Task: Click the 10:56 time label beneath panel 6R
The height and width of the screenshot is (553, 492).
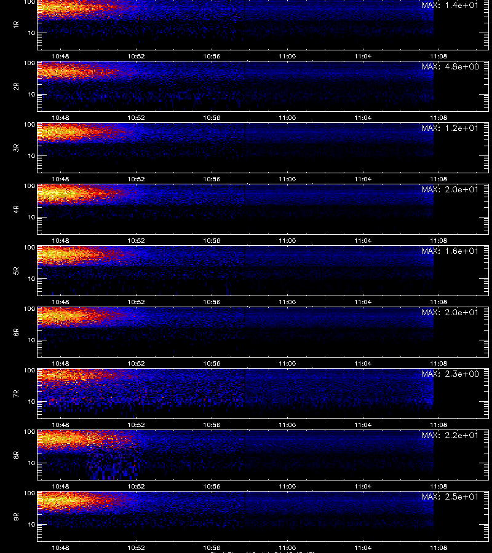Action: coord(212,363)
